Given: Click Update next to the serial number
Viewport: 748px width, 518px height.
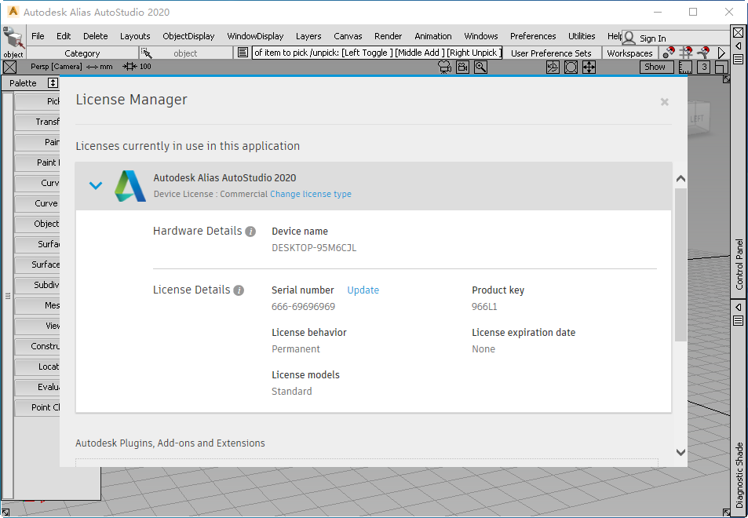Looking at the screenshot, I should (363, 290).
